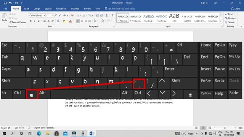Screen dimensions: 244x137
Task: Click the Text Highlight Color button
Action: pos(64,21)
